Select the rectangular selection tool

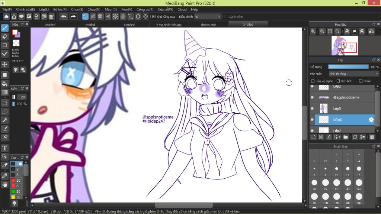[x=4, y=103]
